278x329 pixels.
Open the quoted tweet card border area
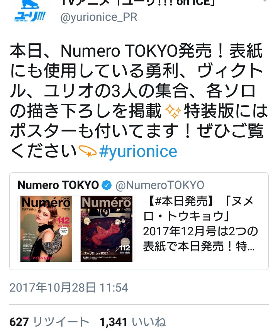(x=139, y=221)
